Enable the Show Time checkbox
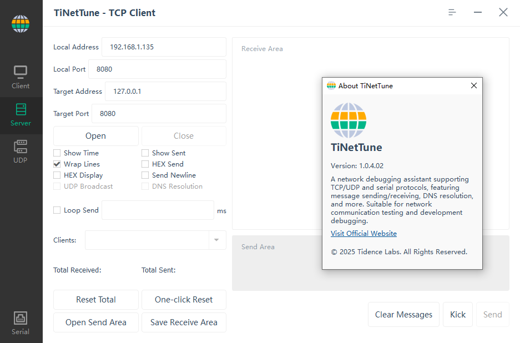 pyautogui.click(x=57, y=153)
